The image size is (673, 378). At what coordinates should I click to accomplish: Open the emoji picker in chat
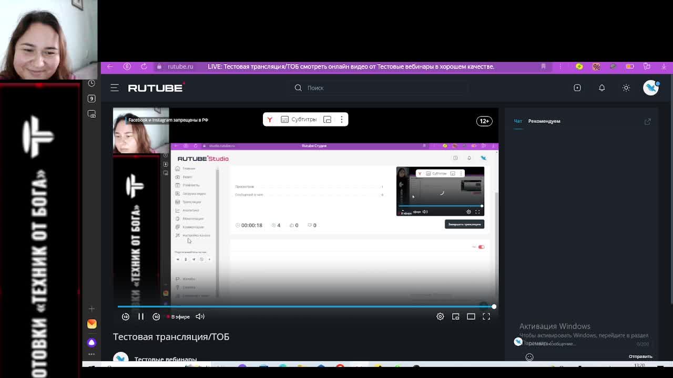click(529, 357)
